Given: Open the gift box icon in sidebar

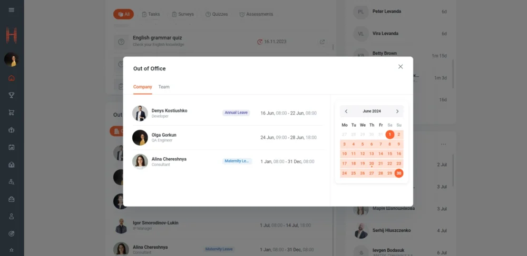Looking at the screenshot, I should click(12, 130).
